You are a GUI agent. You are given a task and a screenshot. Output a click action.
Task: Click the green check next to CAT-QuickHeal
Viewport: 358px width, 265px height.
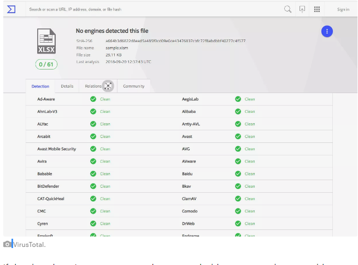(93, 198)
